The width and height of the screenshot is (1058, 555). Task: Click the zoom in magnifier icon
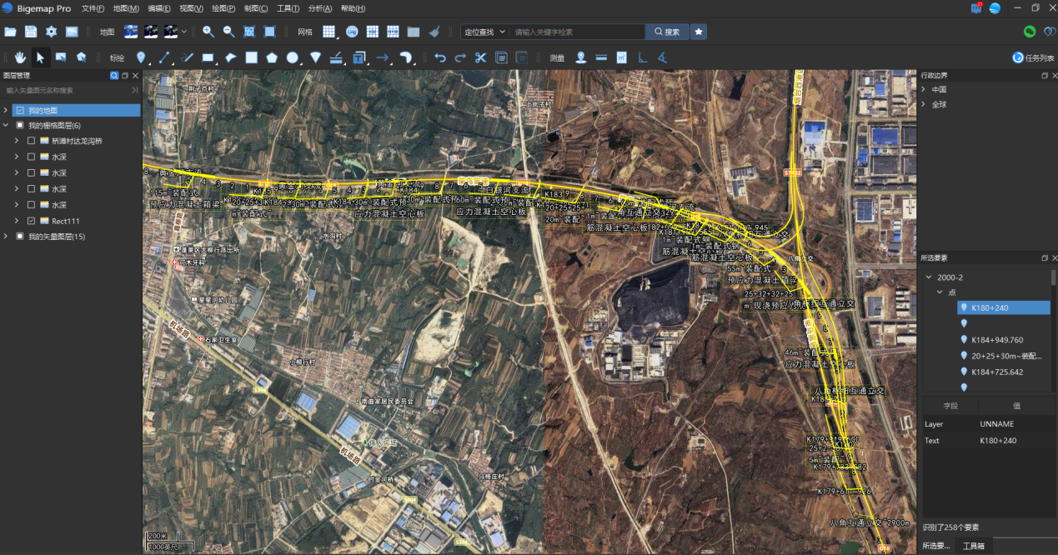pyautogui.click(x=208, y=32)
